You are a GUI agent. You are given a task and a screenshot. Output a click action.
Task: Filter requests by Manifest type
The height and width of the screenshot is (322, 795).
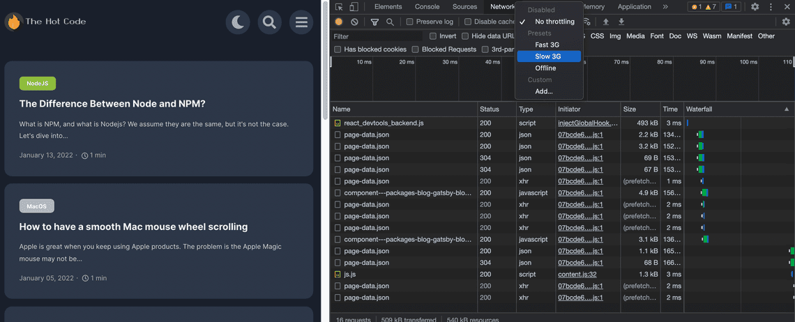740,36
